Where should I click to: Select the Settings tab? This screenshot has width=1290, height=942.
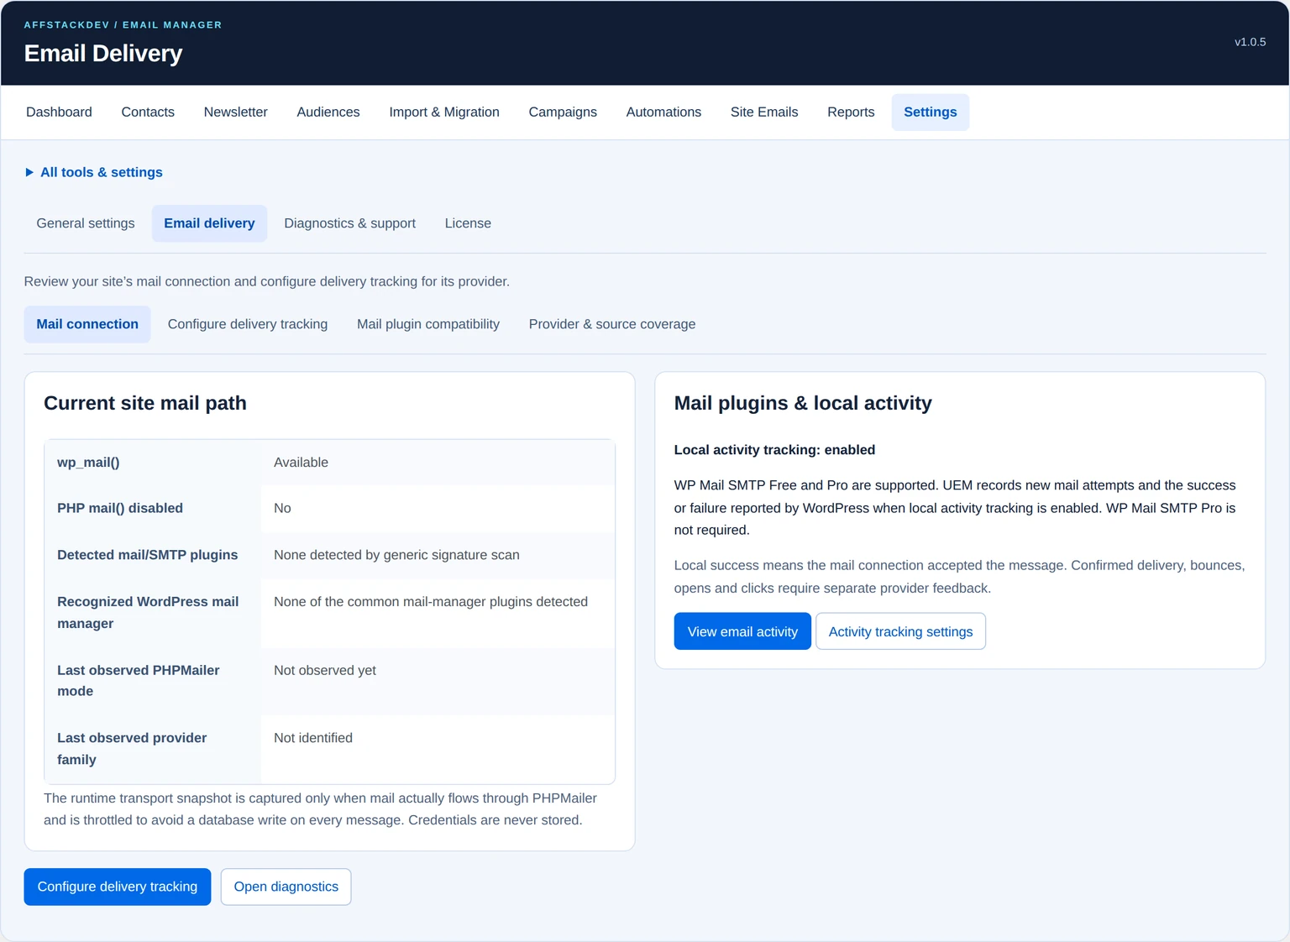pyautogui.click(x=931, y=112)
